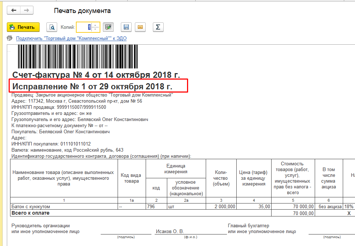Viewport: 355px width, 246px height.
Task: Select Батон row cost cell 70 000,00
Action: [x=293, y=206]
